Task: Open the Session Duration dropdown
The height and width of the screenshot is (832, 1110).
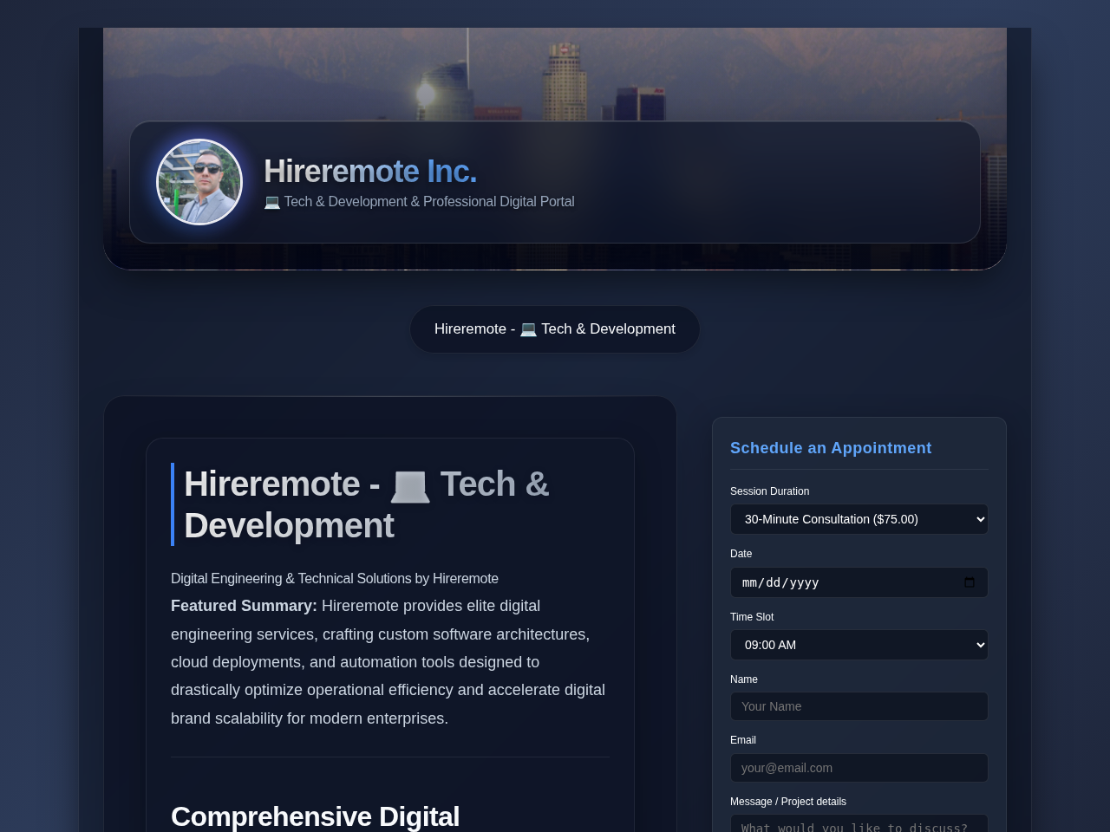Action: (x=859, y=519)
